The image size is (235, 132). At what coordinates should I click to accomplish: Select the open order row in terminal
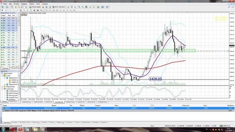118,108
